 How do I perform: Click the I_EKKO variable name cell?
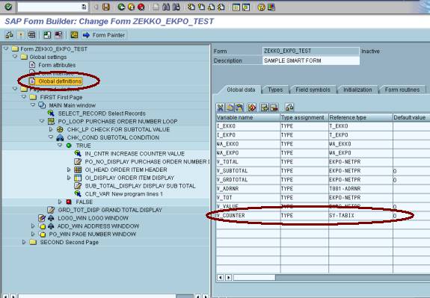pyautogui.click(x=248, y=126)
